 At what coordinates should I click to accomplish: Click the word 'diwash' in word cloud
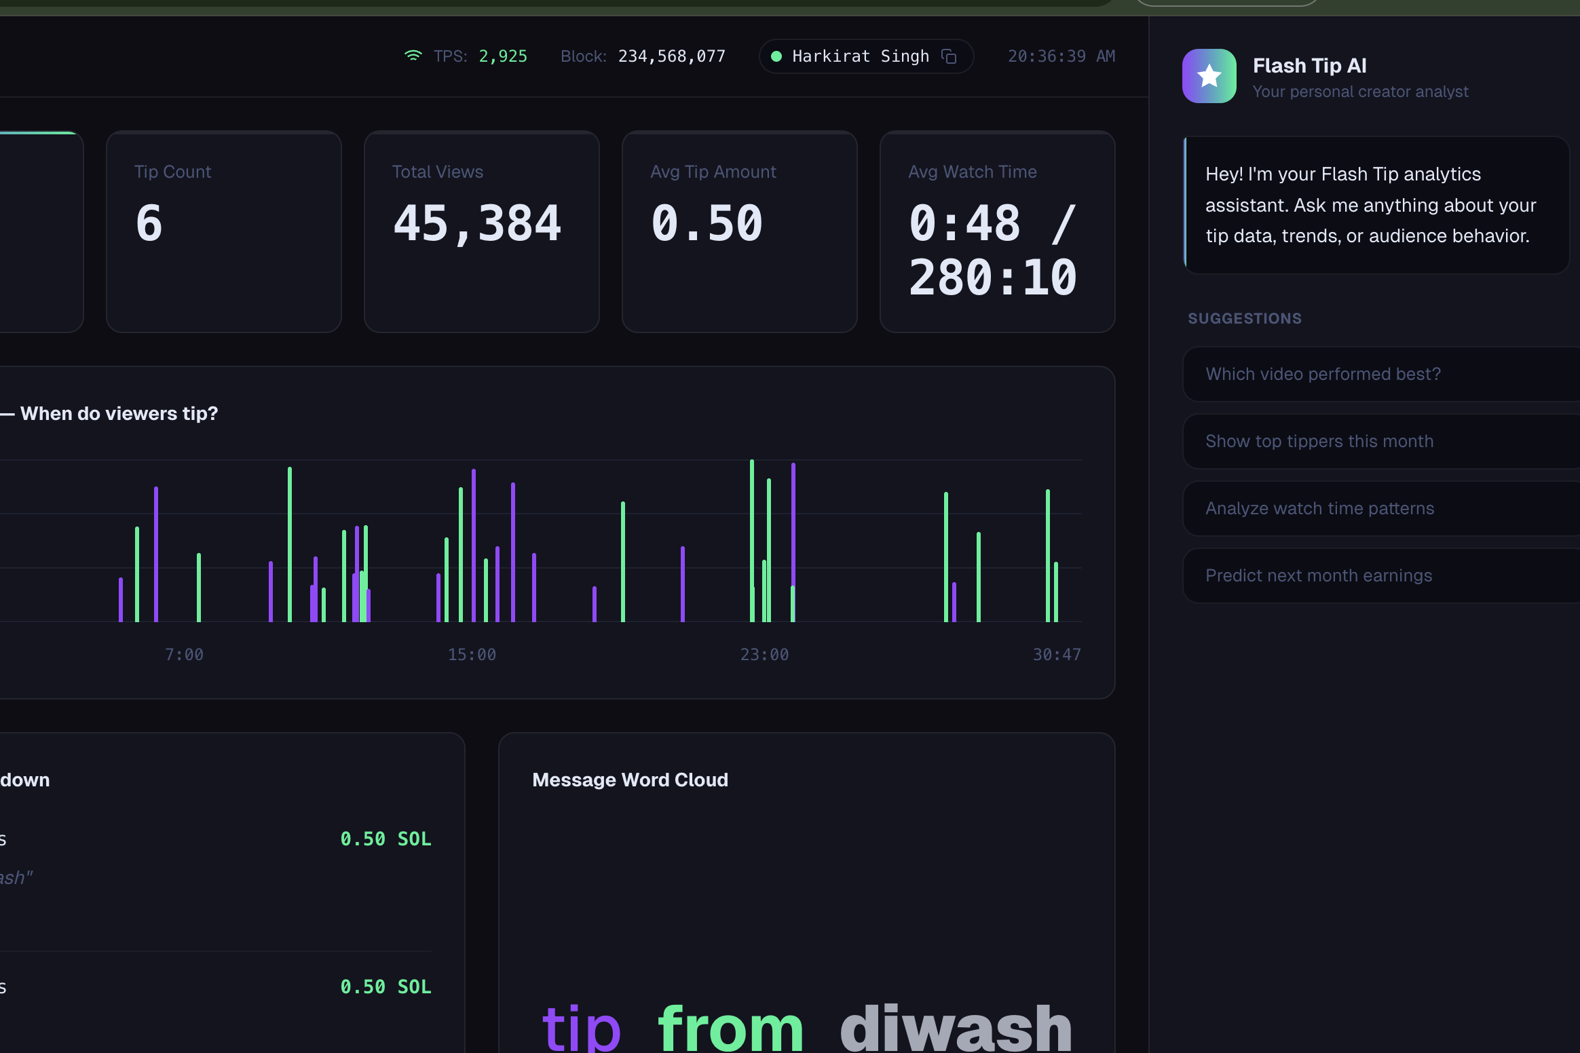click(x=955, y=1029)
